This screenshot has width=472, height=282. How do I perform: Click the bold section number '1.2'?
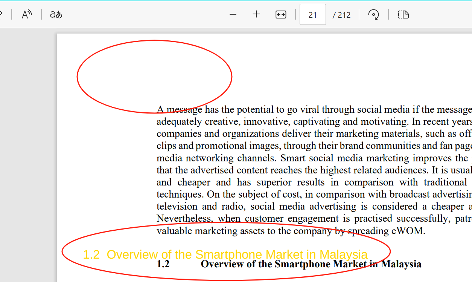click(x=163, y=264)
